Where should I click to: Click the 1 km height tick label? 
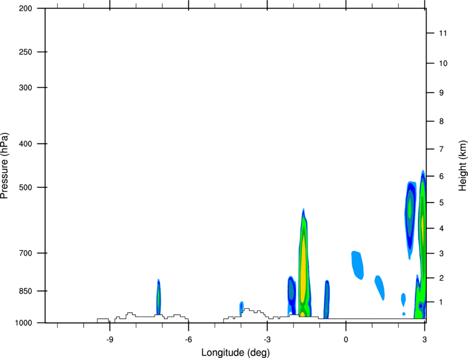click(442, 302)
